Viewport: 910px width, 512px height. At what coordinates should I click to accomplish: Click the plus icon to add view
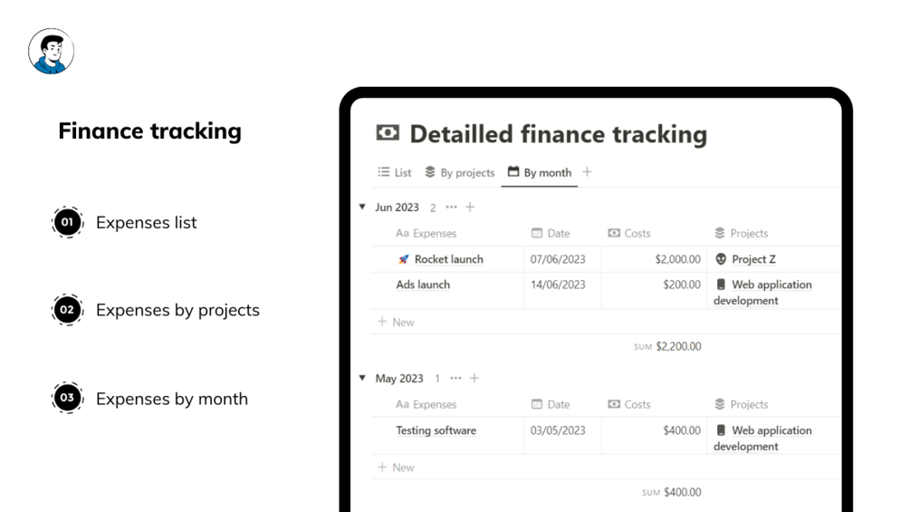tap(587, 172)
